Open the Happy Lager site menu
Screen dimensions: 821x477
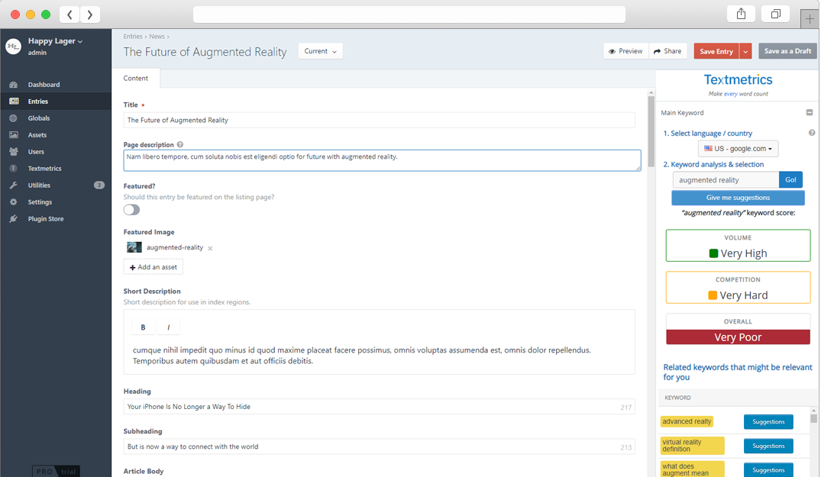[x=55, y=41]
